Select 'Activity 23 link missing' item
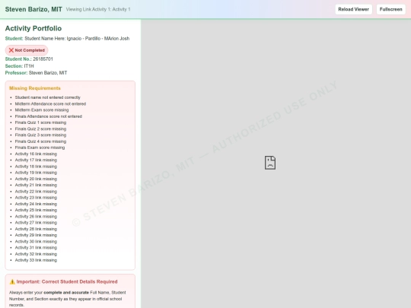The image size is (411, 308). coord(36,198)
